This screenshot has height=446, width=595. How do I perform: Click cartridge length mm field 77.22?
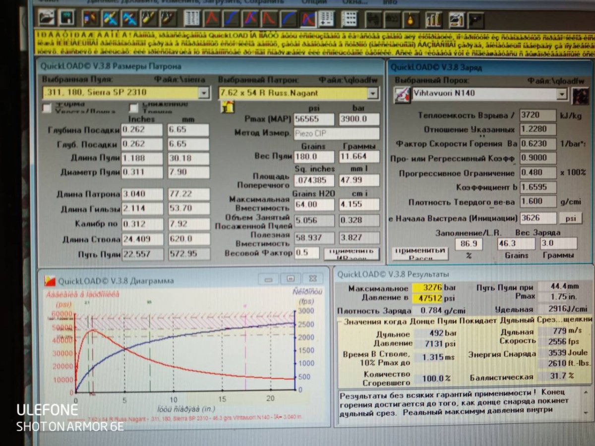point(188,194)
